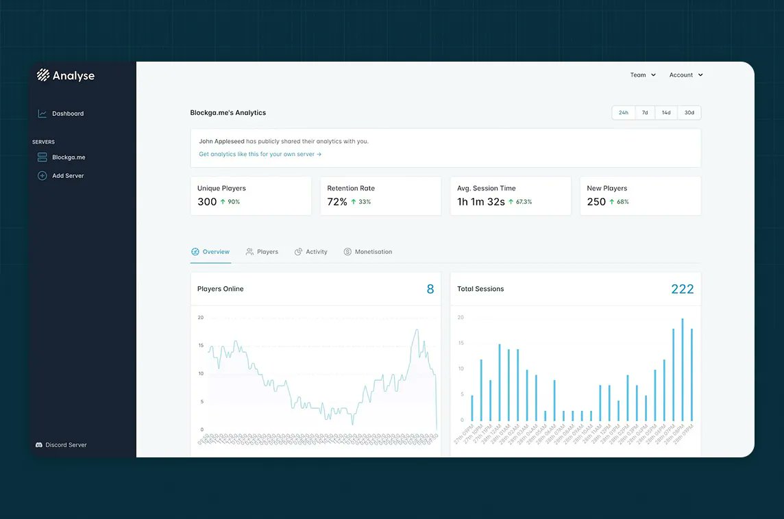Expand the Account dropdown
The width and height of the screenshot is (784, 519).
click(x=686, y=75)
